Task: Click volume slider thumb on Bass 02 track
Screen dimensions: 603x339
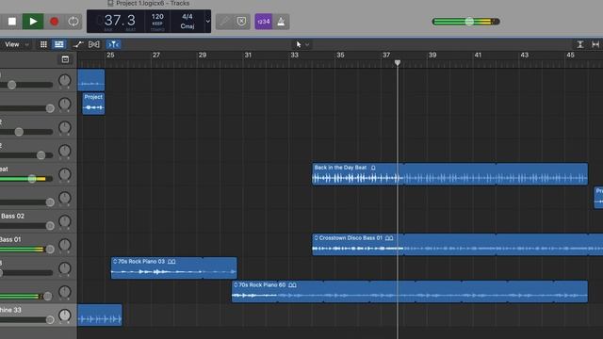Action: pos(50,226)
